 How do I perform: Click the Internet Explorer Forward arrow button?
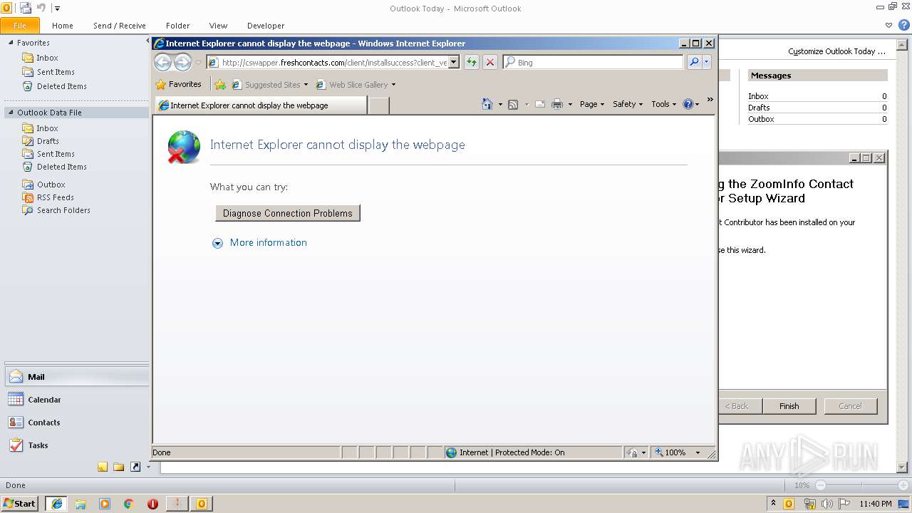coord(182,63)
